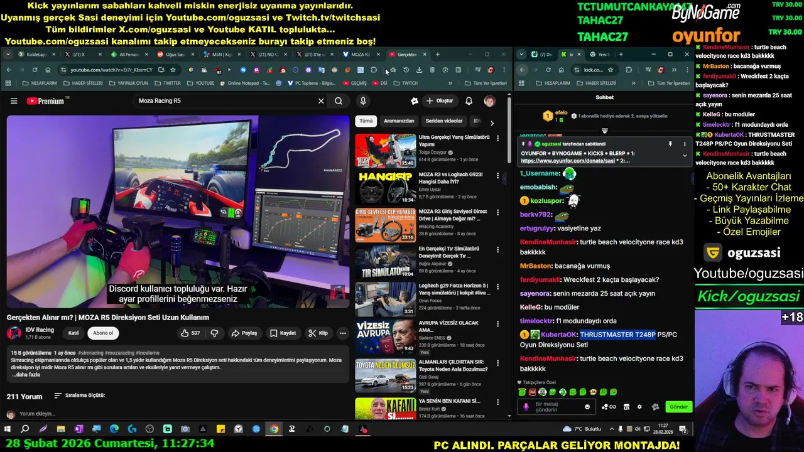Start voice search with the microphone
The image size is (804, 452).
pos(363,101)
